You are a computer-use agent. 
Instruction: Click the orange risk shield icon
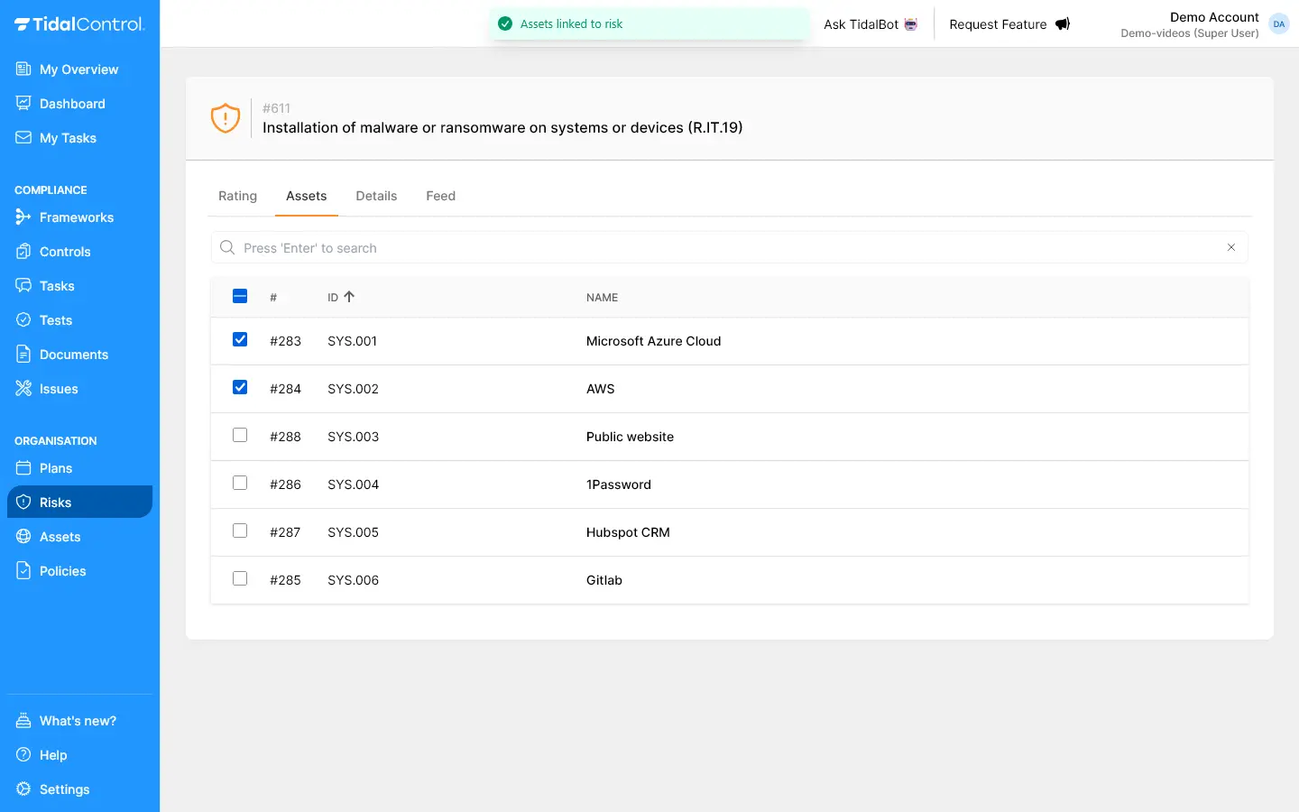(x=226, y=118)
